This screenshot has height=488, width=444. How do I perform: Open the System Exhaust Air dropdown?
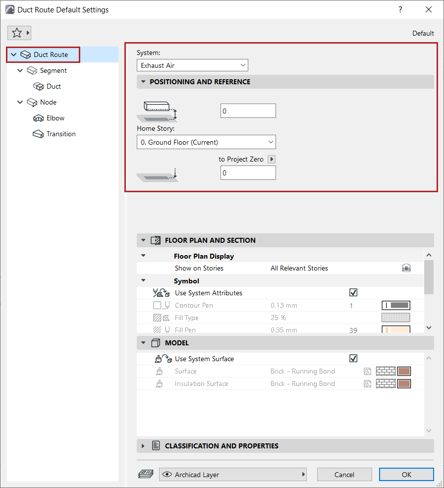[x=192, y=65]
